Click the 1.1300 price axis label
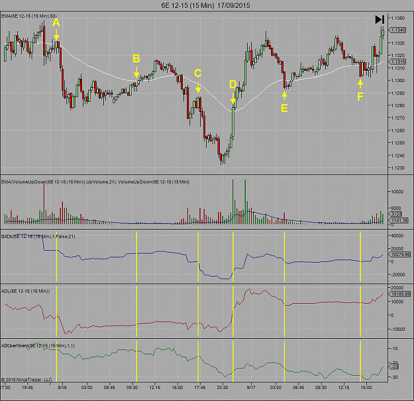This screenshot has width=414, height=401. point(397,81)
